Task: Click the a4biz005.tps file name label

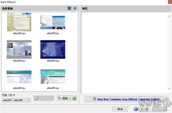Action: 53,33
